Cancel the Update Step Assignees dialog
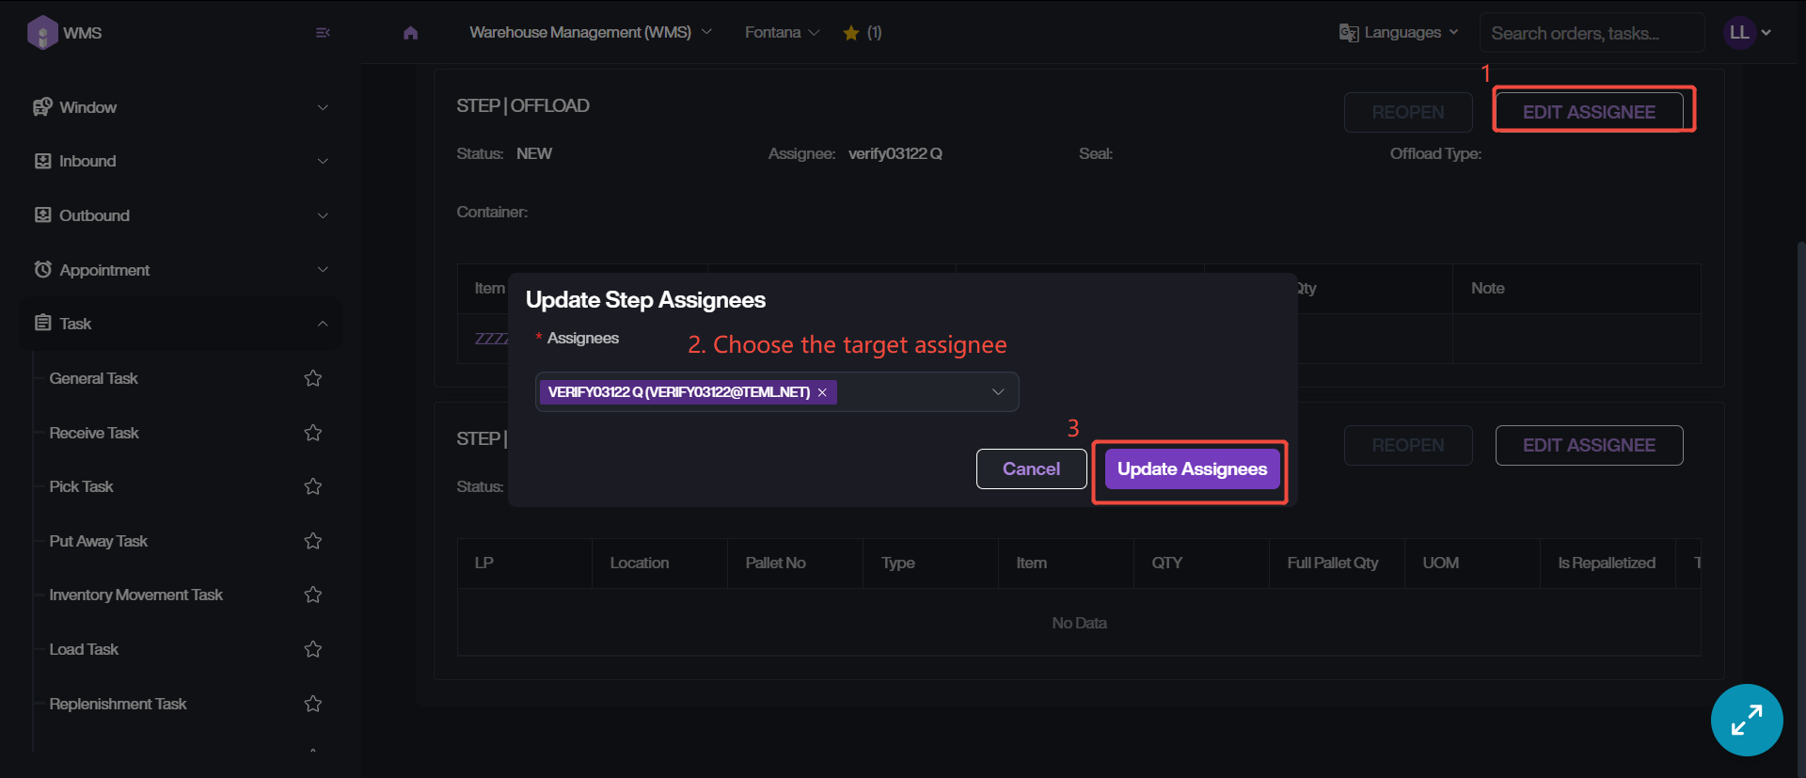This screenshot has width=1806, height=778. [x=1031, y=469]
